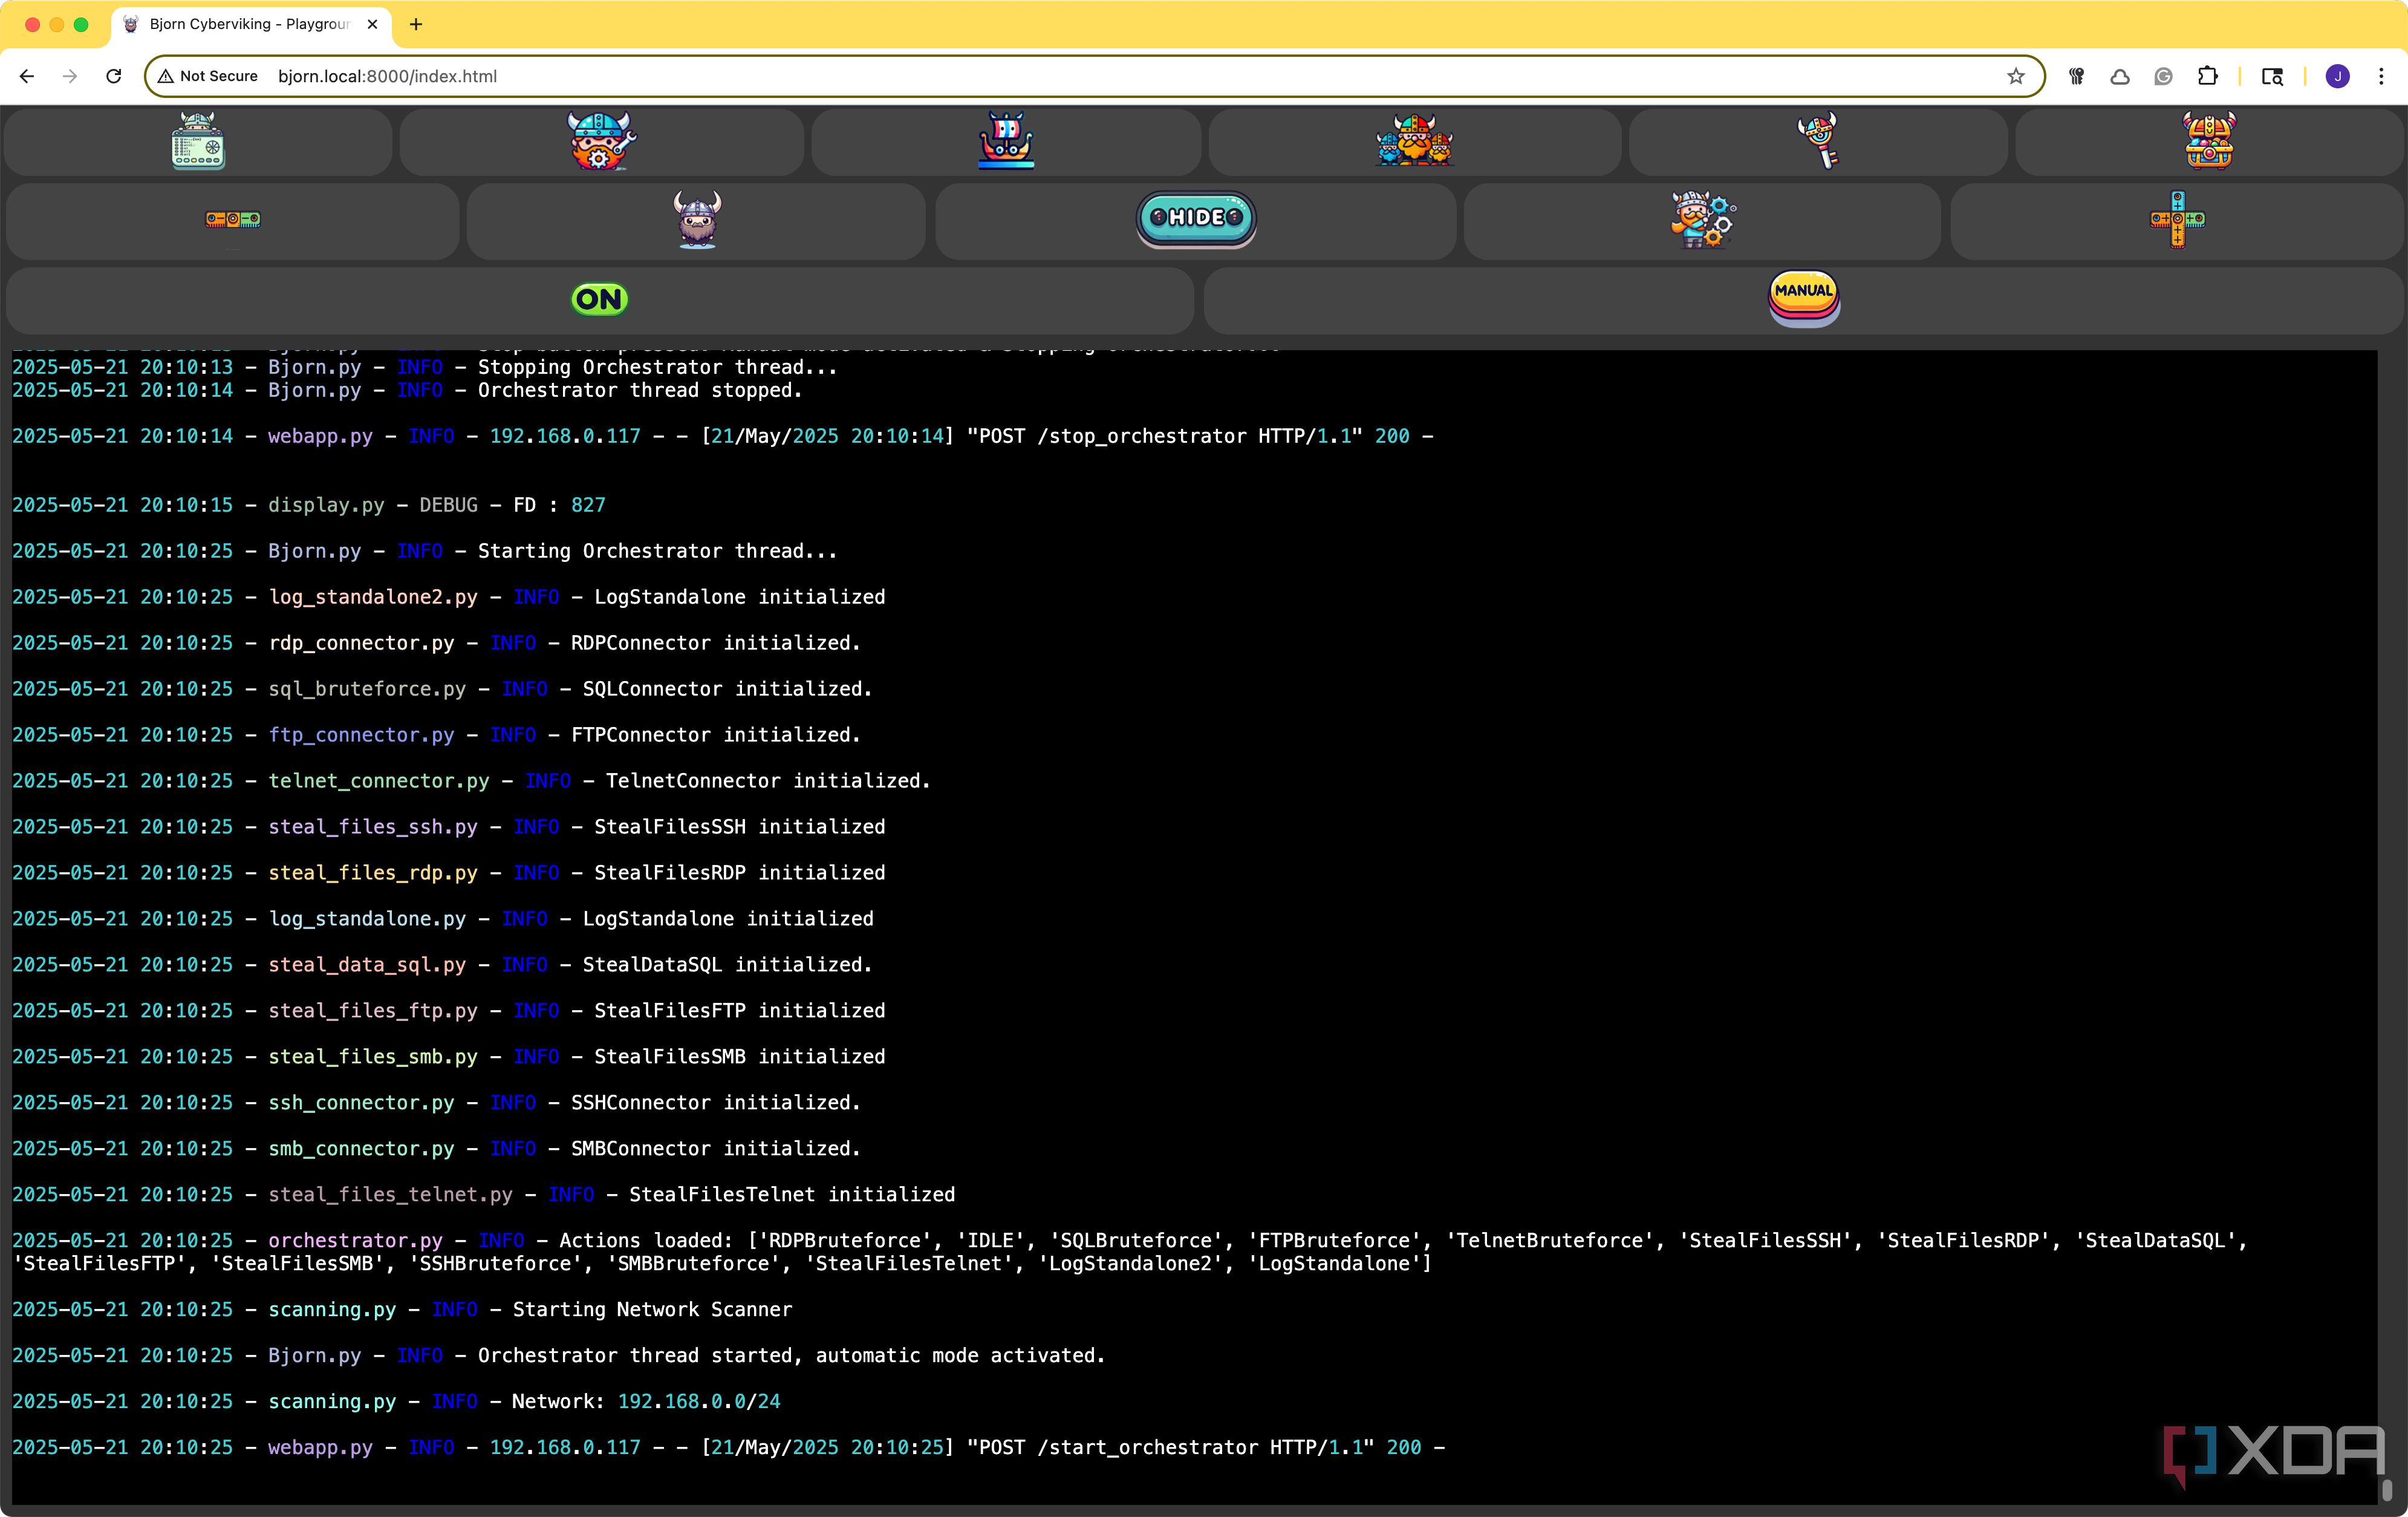Toggle the green ON log switch
Screen dimensions: 2408x1517
coord(599,299)
